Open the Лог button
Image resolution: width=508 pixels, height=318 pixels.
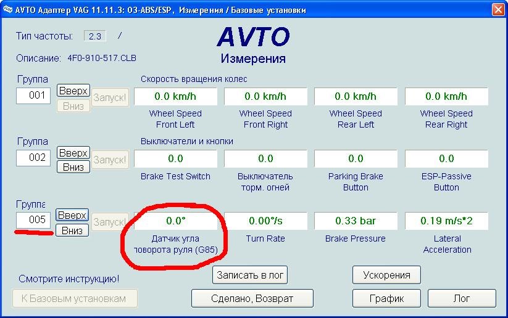click(462, 298)
